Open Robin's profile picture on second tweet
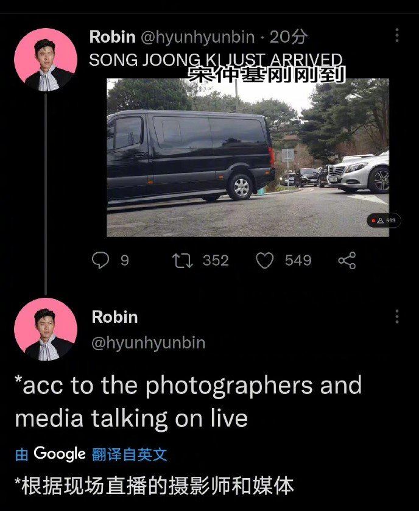This screenshot has width=419, height=511. [x=46, y=330]
